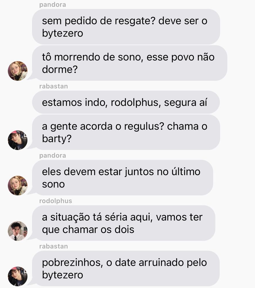255x288 pixels.
Task: Select the 'pobrezinhos, o date arruinado' message bubble
Action: 126,268
